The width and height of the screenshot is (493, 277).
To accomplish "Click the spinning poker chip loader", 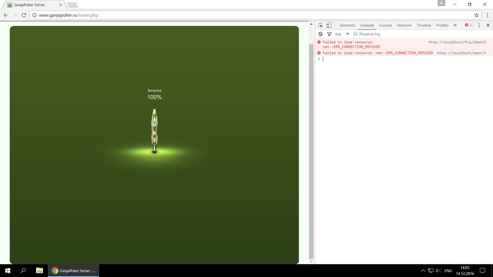I will tap(154, 131).
